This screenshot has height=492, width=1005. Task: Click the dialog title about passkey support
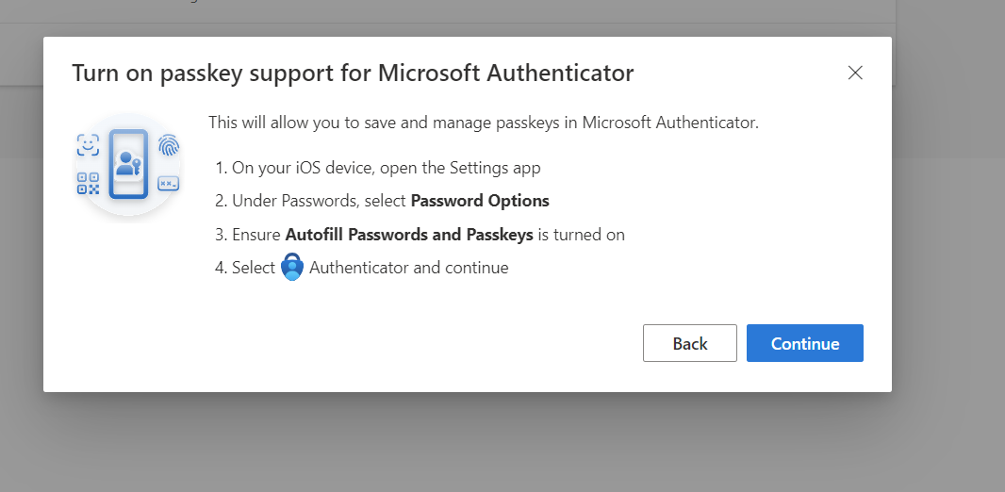353,74
